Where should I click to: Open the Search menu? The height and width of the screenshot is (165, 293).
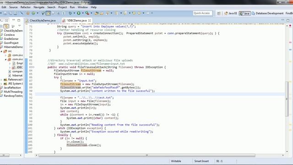51,7
